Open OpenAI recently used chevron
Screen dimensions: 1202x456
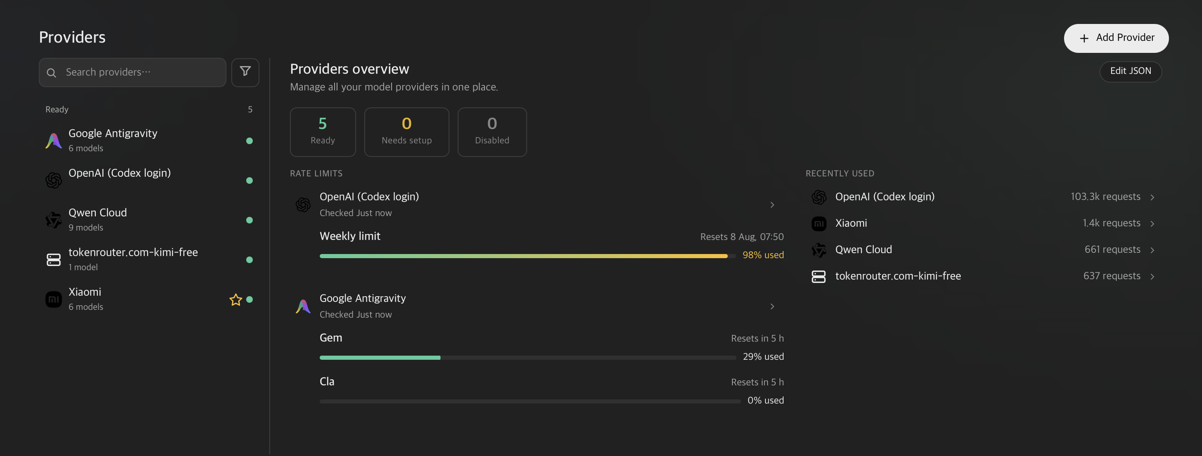point(1152,197)
